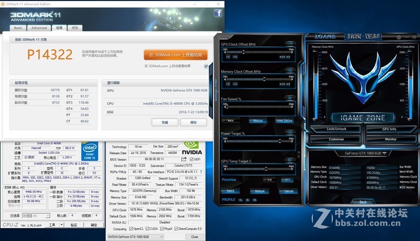Image resolution: width=420 pixels, height=241 pixels.
Task: Decrease Memory Clock Offset by 5
Action: 228,84
